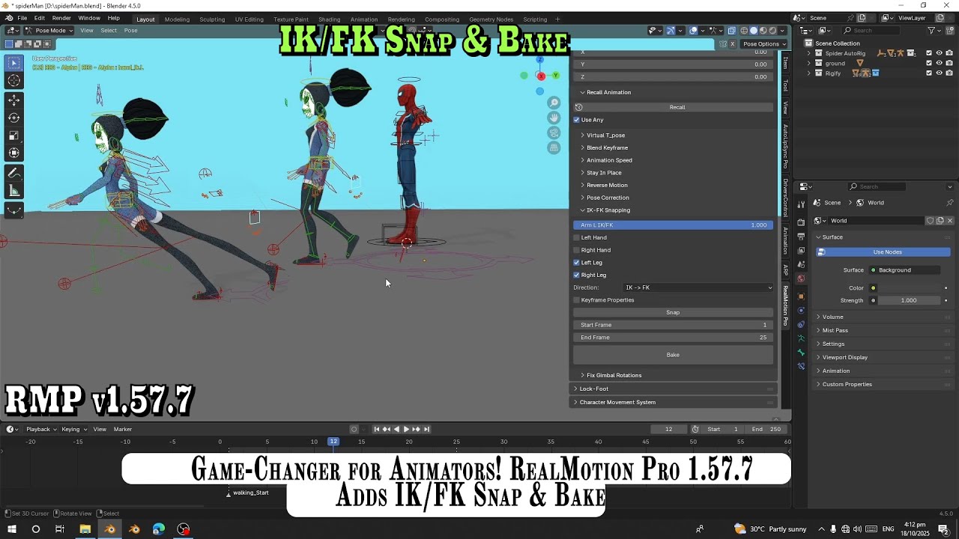Image resolution: width=959 pixels, height=539 pixels.
Task: Open the Keying menu in timeline
Action: pos(73,429)
